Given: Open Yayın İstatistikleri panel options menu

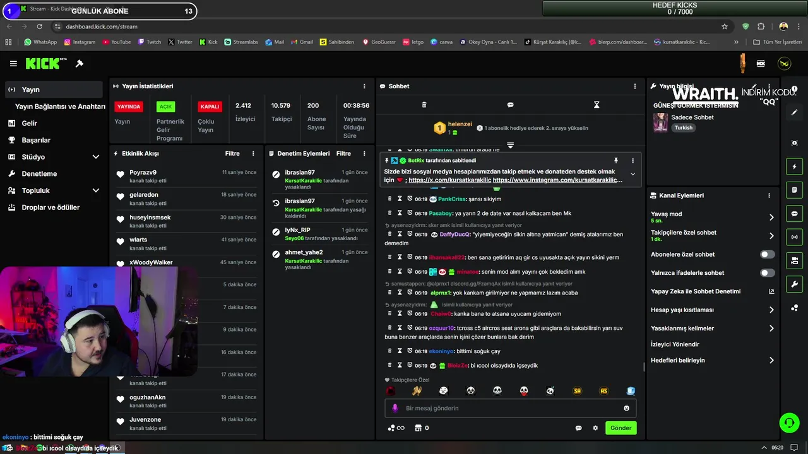Looking at the screenshot, I should point(364,86).
